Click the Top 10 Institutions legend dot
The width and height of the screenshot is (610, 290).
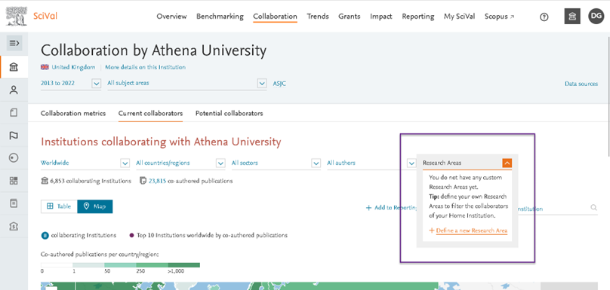(131, 235)
